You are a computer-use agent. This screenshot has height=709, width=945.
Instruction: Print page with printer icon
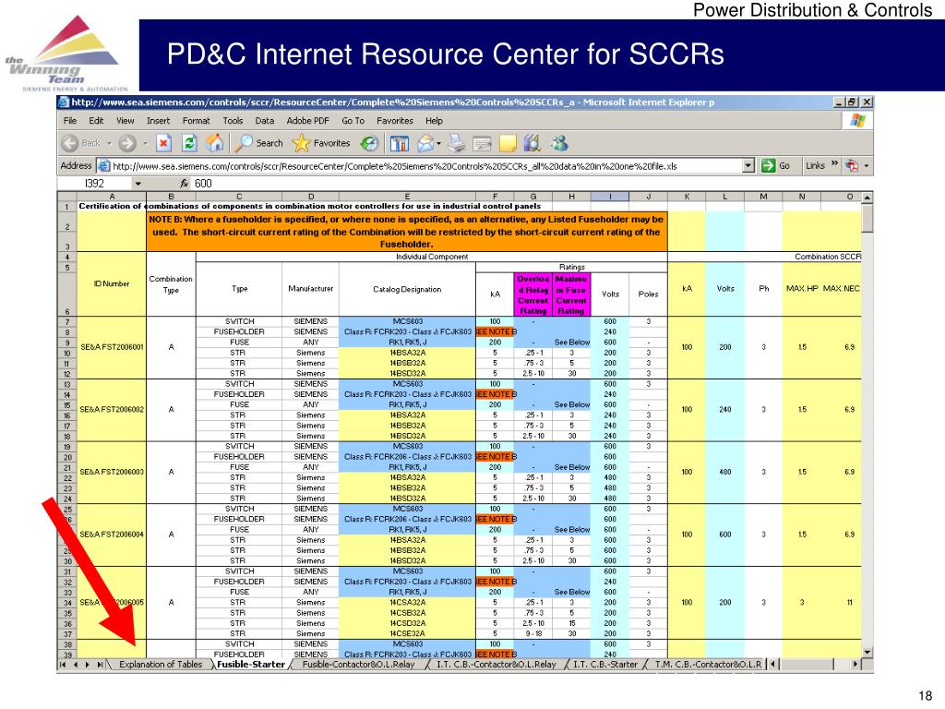pos(458,143)
